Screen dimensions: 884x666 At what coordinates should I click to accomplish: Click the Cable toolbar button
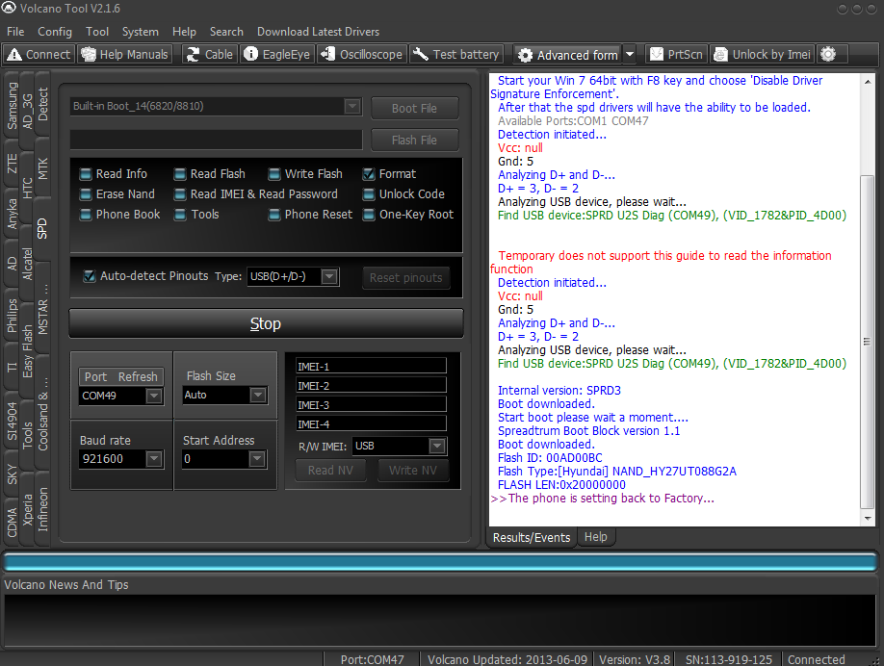pyautogui.click(x=210, y=55)
